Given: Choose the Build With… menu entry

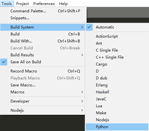Looking at the screenshot, I should click(x=43, y=41).
